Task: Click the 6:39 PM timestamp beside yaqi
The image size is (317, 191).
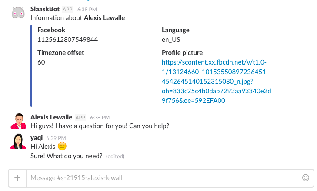Action: pyautogui.click(x=56, y=138)
